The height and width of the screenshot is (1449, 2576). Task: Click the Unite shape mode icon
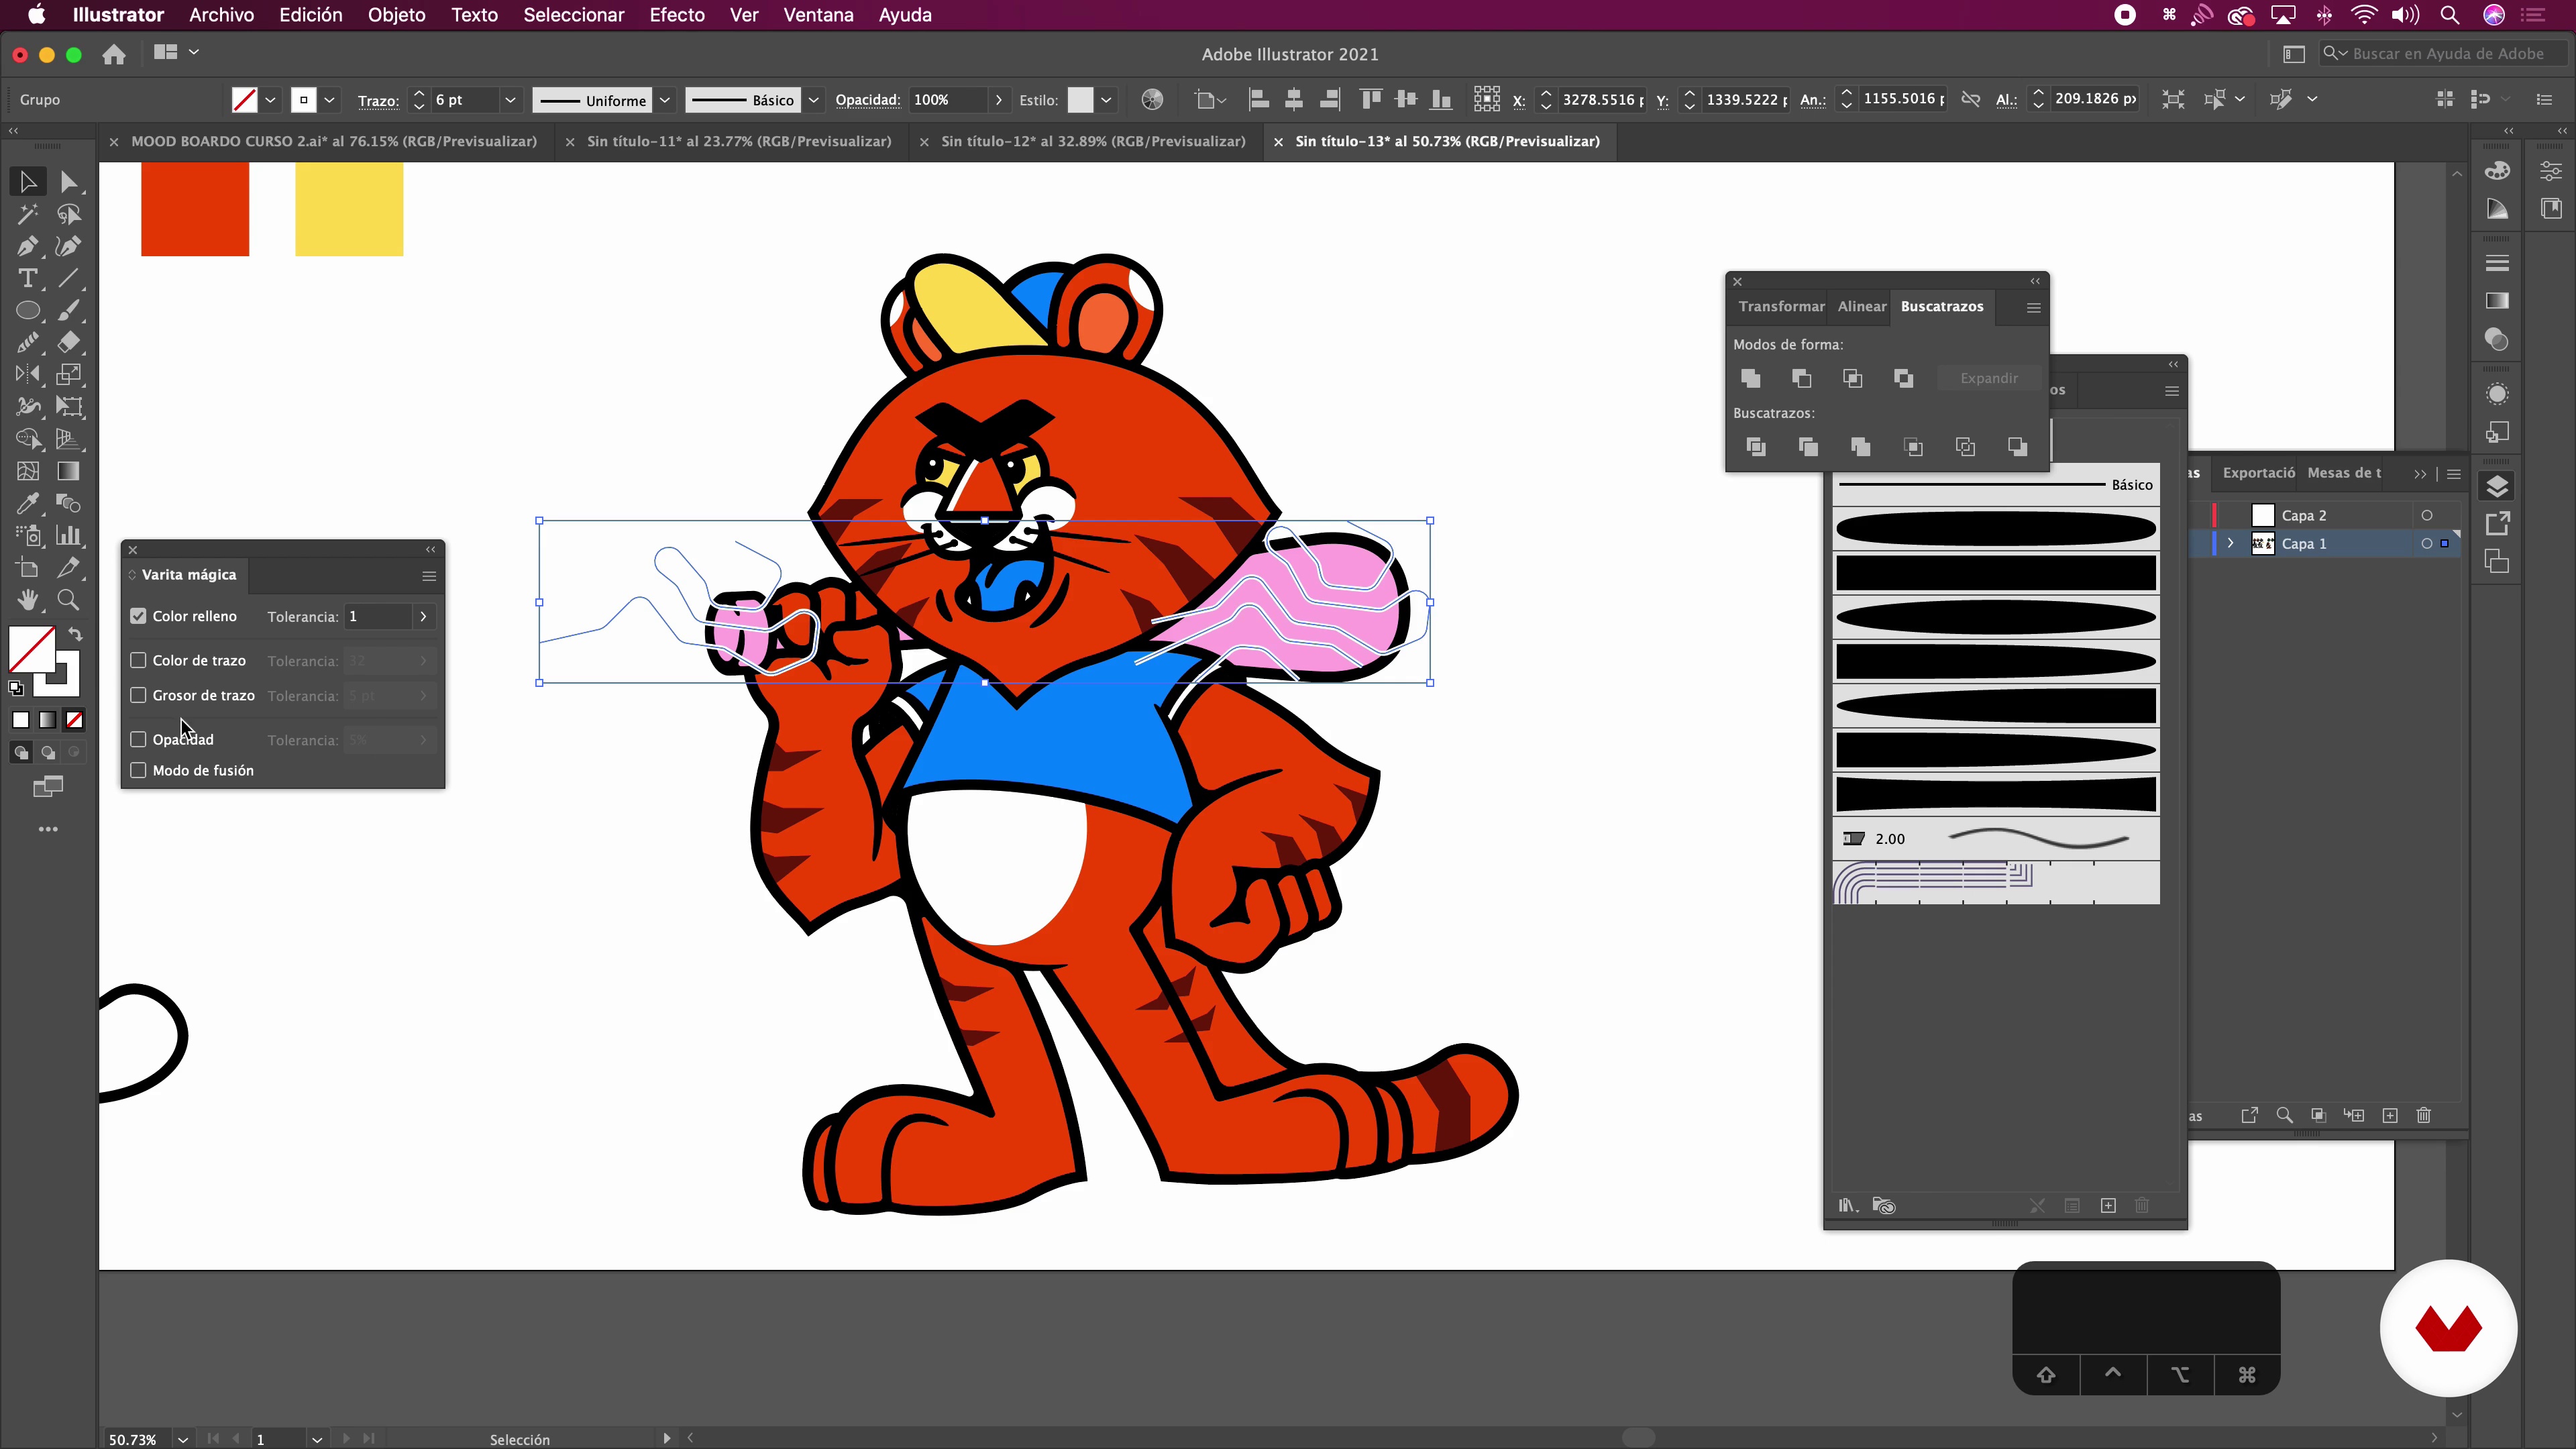(1750, 378)
